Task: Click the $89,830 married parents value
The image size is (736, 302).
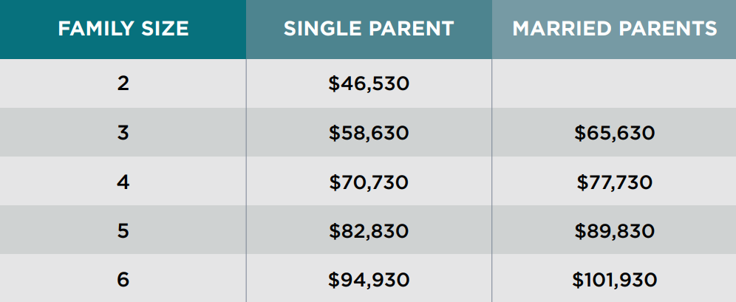Action: click(614, 230)
